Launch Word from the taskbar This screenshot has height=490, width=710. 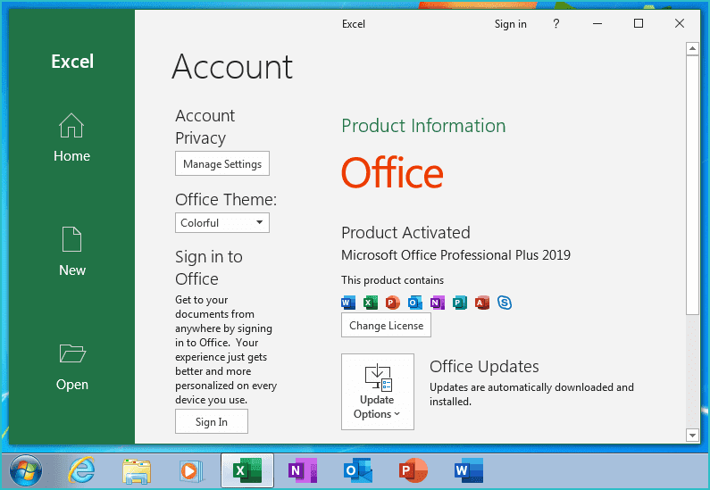click(469, 470)
